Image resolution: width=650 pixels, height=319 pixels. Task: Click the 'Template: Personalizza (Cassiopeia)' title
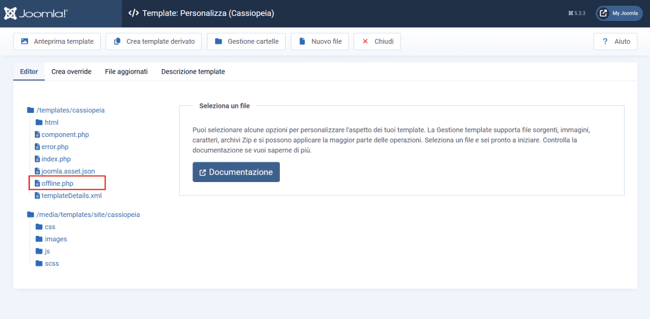(208, 13)
